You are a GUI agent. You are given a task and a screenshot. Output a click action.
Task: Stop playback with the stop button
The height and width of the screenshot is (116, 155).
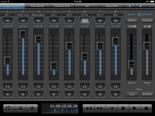click(123, 108)
